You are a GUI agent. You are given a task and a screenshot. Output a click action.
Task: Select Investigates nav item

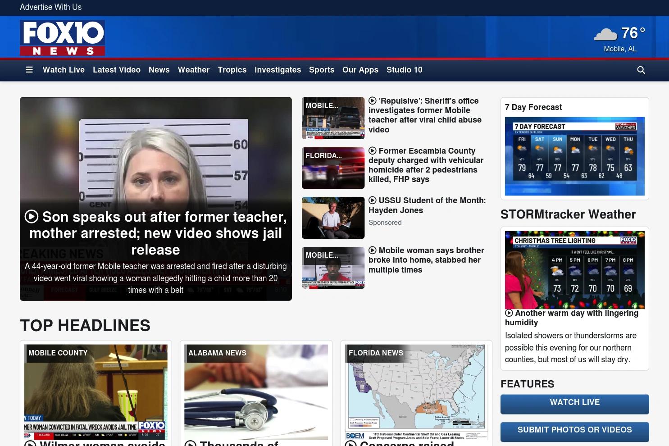tap(278, 70)
